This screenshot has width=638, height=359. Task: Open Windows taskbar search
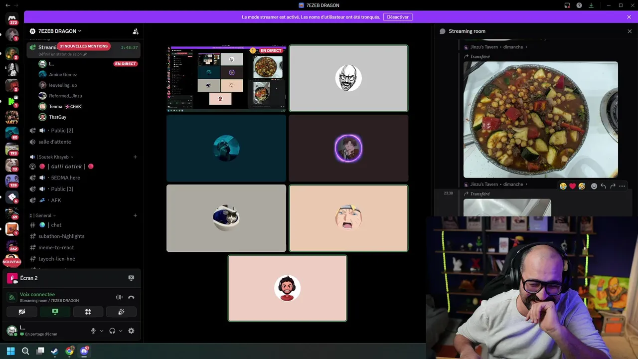pyautogui.click(x=25, y=351)
